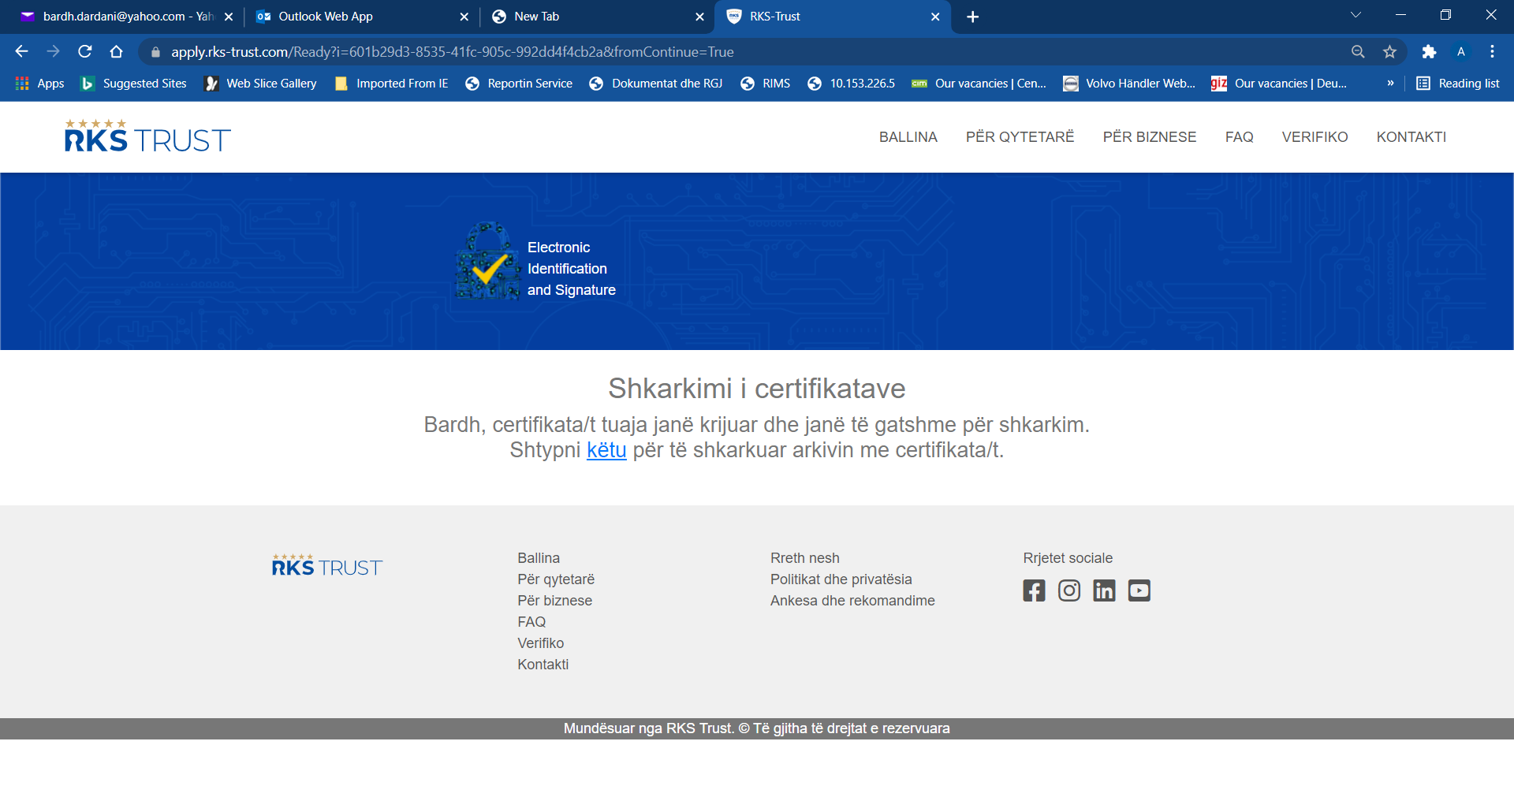Open the Reading list button
The height and width of the screenshot is (812, 1514).
(x=1458, y=83)
